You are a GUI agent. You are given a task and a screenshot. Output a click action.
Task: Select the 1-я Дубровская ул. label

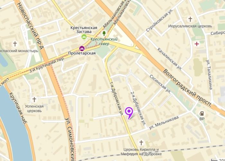[116, 98]
